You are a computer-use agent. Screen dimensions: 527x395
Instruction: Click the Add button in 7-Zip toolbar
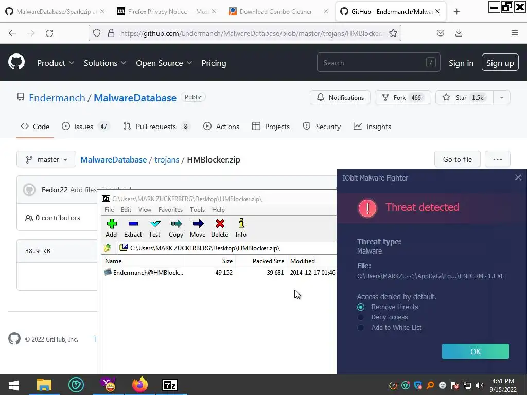coord(111,228)
